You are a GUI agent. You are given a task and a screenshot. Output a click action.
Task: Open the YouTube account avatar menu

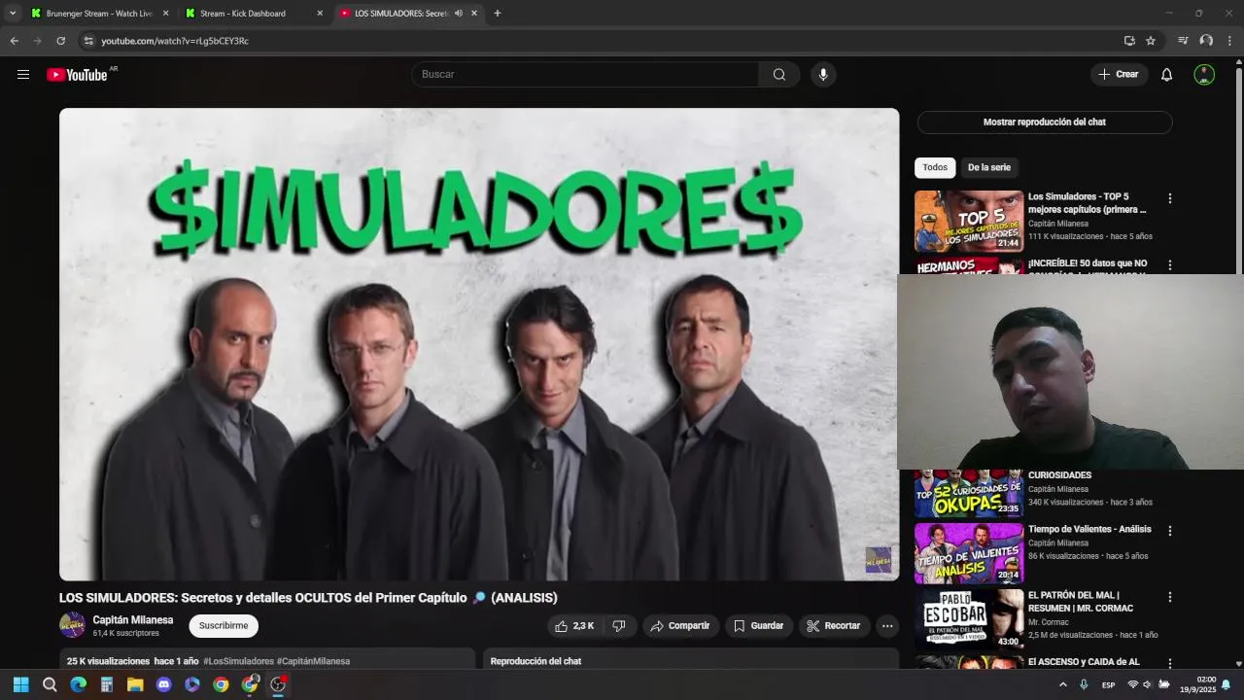pos(1204,75)
